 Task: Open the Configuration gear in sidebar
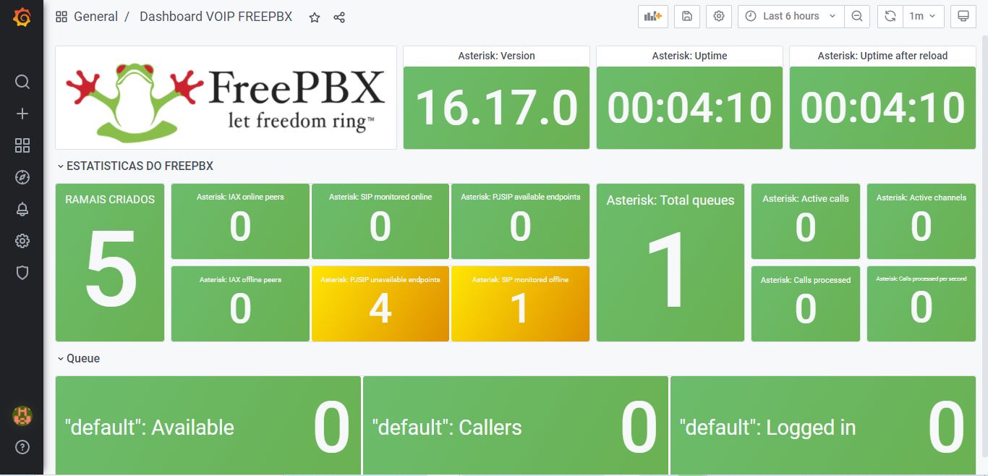click(x=22, y=241)
